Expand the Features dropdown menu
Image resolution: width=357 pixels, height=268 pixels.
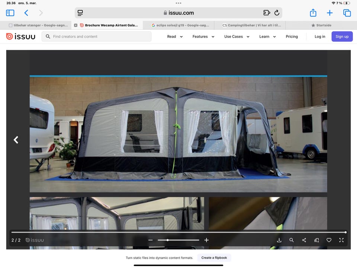[x=203, y=36]
